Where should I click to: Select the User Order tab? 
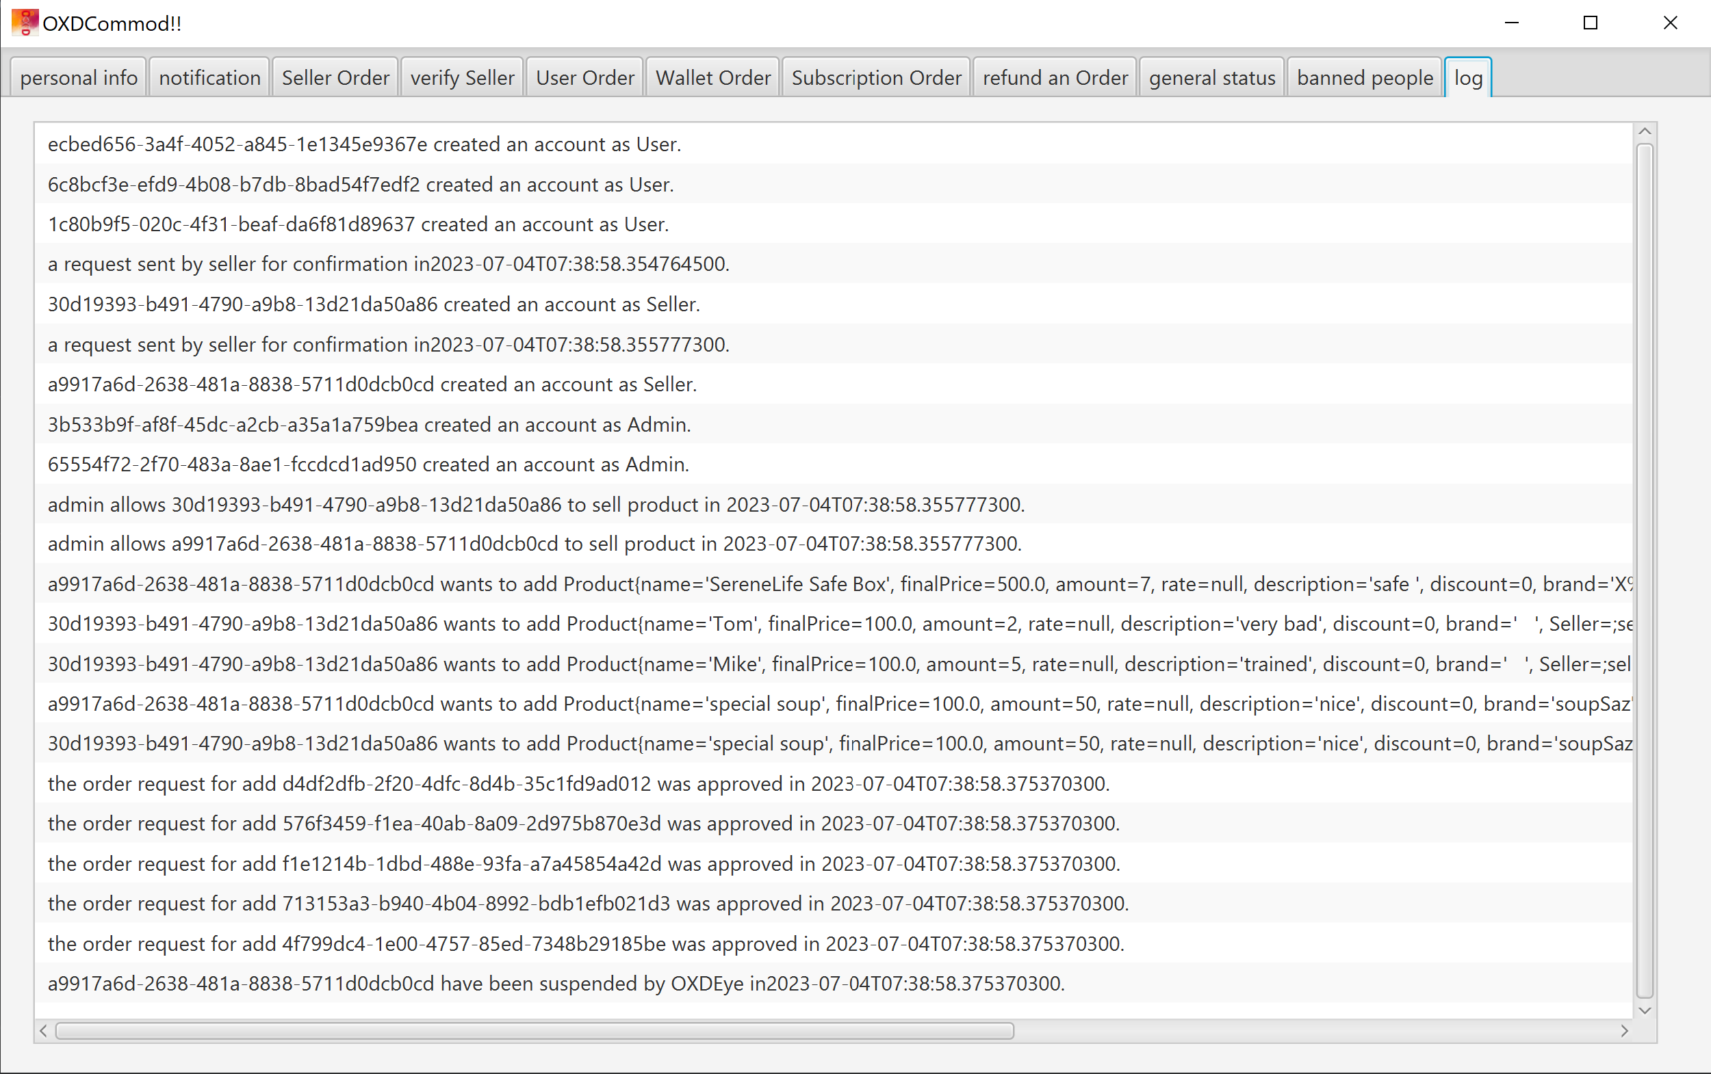point(584,77)
